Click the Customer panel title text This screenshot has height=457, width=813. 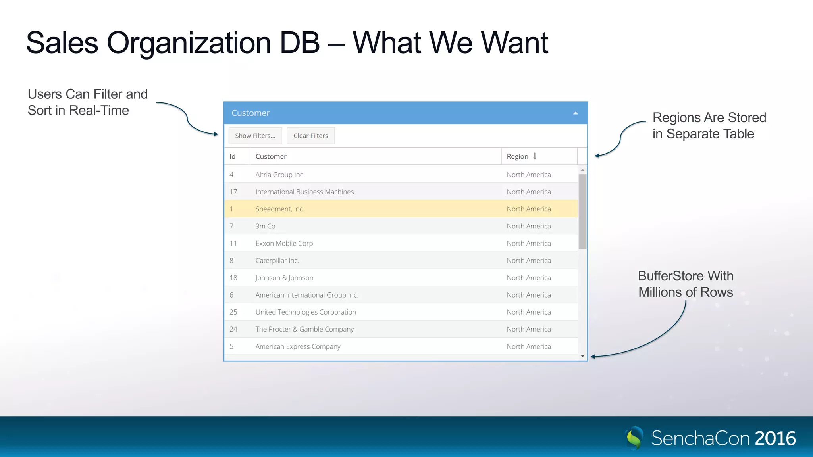coord(250,113)
